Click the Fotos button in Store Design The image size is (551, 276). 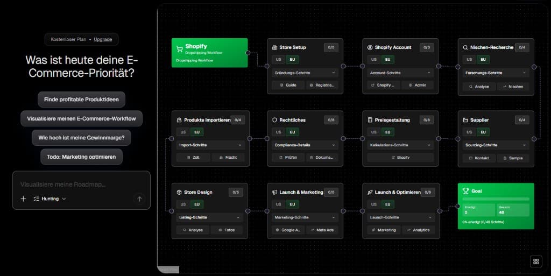227,230
